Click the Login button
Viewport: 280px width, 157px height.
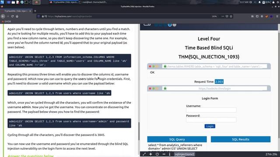pyautogui.click(x=210, y=126)
